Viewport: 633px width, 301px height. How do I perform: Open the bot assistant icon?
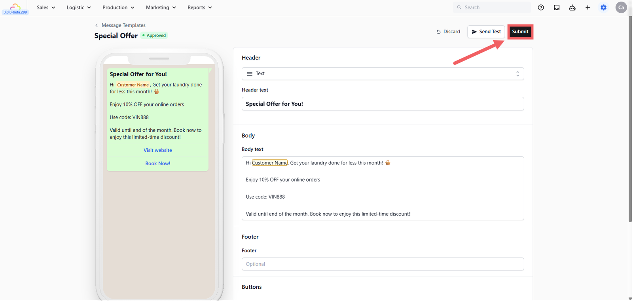(572, 8)
